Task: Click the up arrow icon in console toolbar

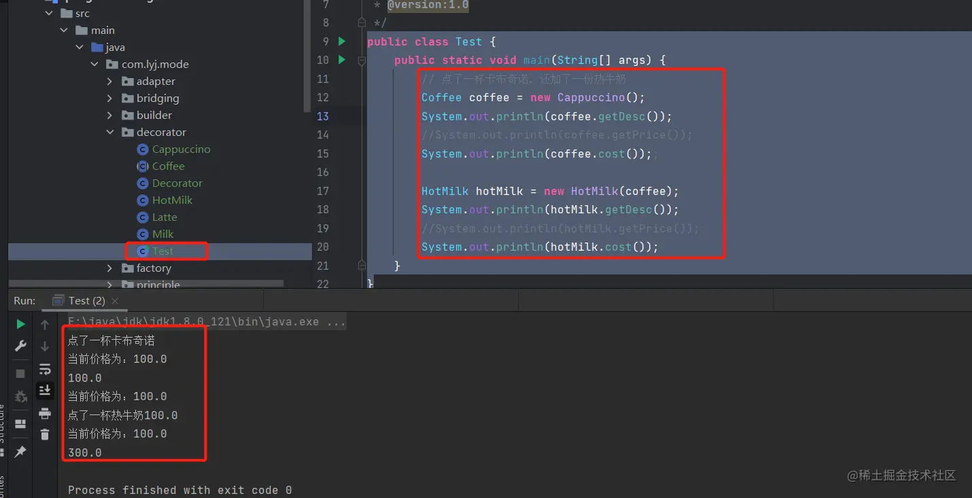Action: pos(45,325)
